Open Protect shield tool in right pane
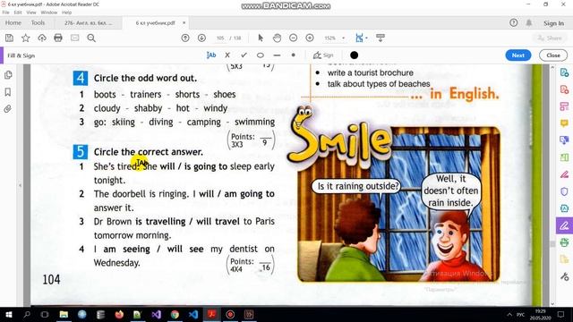The height and width of the screenshot is (322, 573). pos(564,191)
